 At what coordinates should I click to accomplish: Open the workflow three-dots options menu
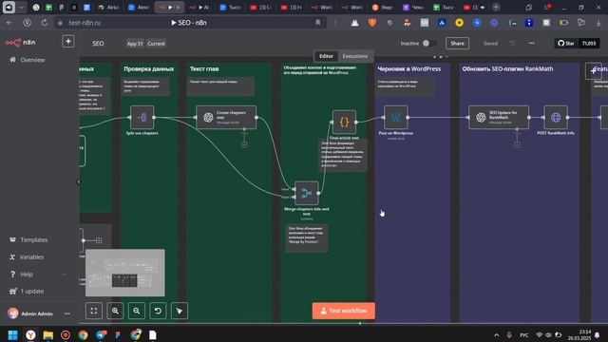(x=532, y=44)
